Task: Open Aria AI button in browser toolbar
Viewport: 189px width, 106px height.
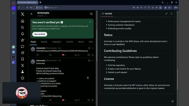Action: pyautogui.click(x=176, y=8)
